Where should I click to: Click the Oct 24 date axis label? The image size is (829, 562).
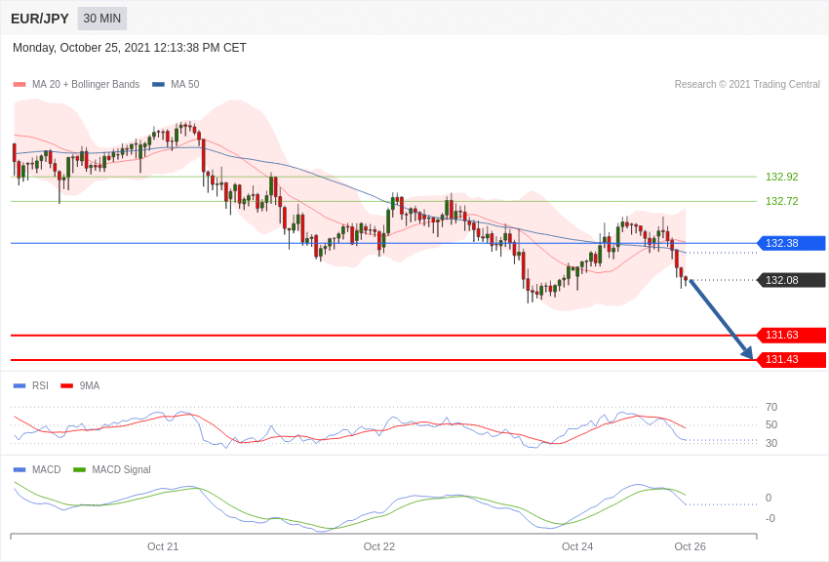tap(577, 546)
